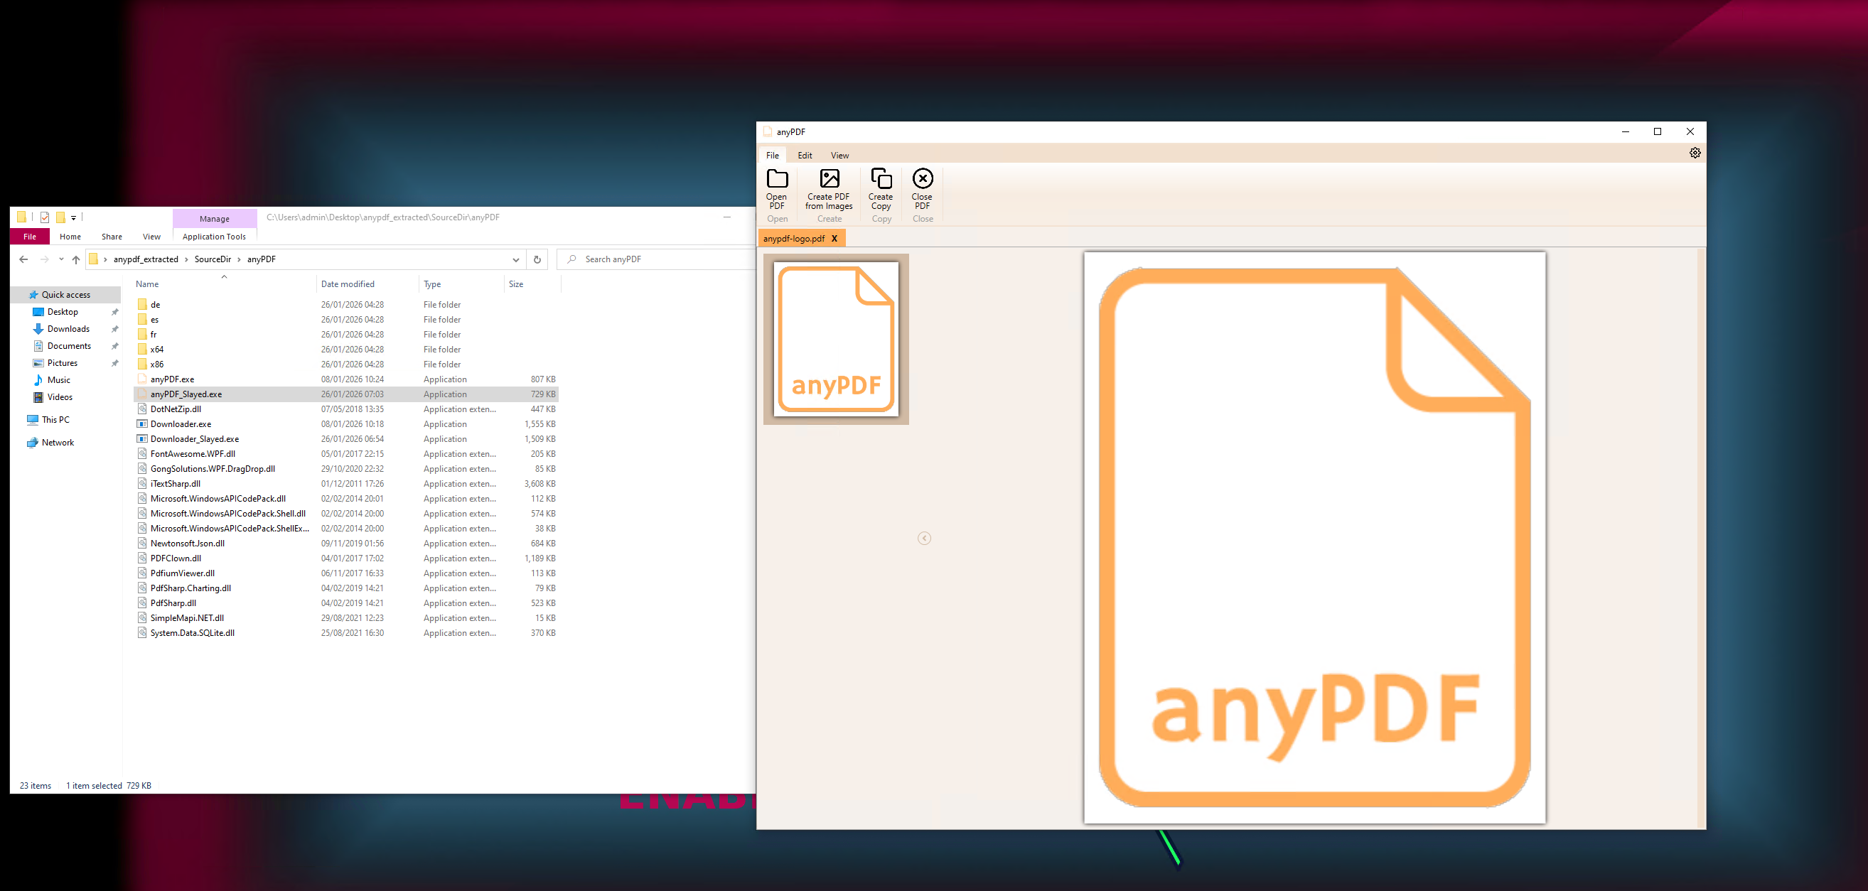The height and width of the screenshot is (891, 1868).
Task: Open Customize Quick Access Toolbar dropdown
Action: [73, 217]
